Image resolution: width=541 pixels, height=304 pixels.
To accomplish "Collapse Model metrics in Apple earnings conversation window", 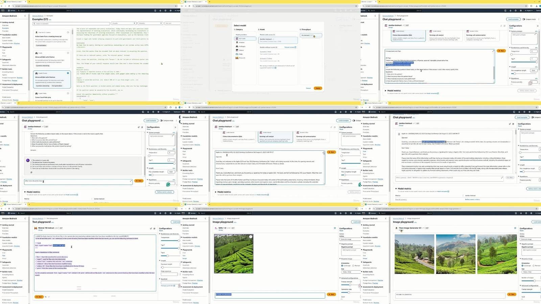I will (x=396, y=189).
